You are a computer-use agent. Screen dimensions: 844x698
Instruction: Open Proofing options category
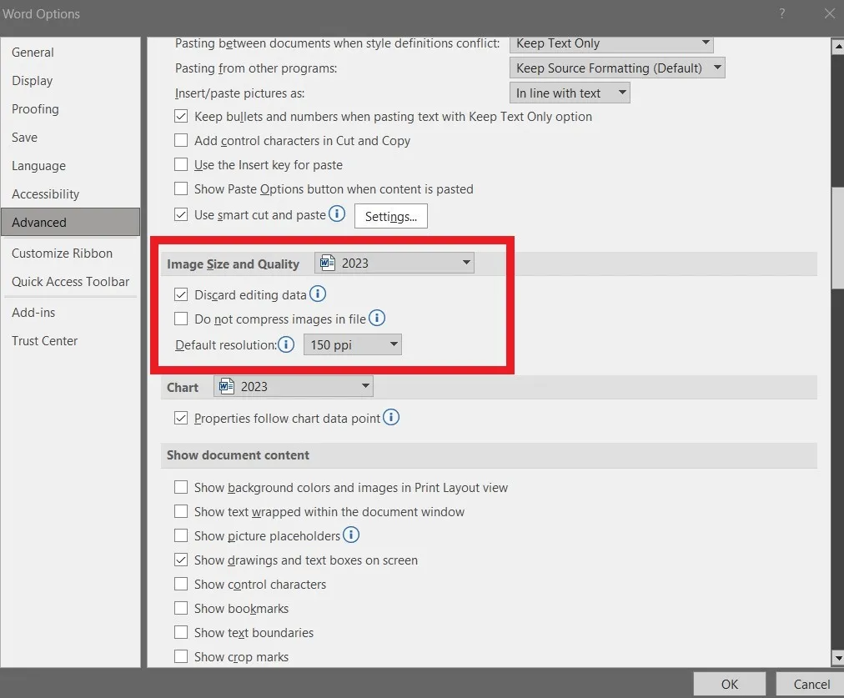70,108
